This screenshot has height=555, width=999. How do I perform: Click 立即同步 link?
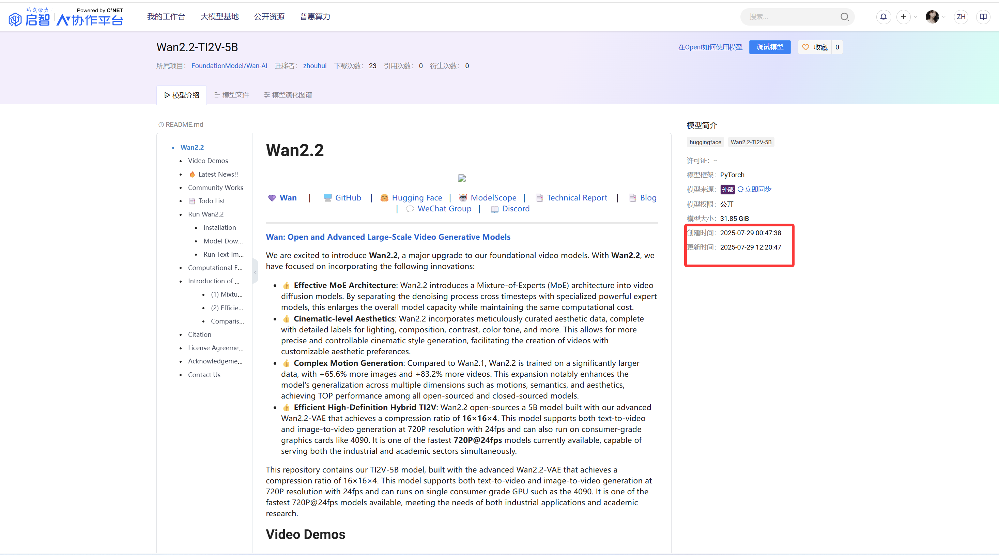(758, 189)
